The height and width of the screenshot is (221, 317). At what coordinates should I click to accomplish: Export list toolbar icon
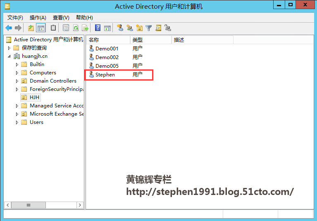point(85,28)
